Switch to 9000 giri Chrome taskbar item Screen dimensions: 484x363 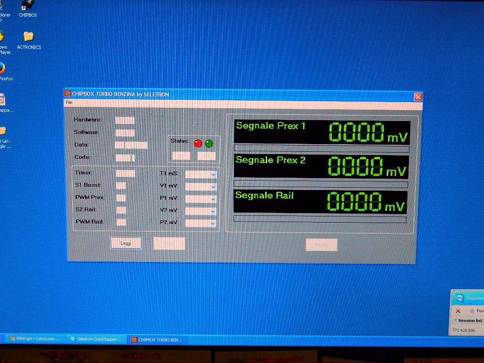pyautogui.click(x=34, y=339)
